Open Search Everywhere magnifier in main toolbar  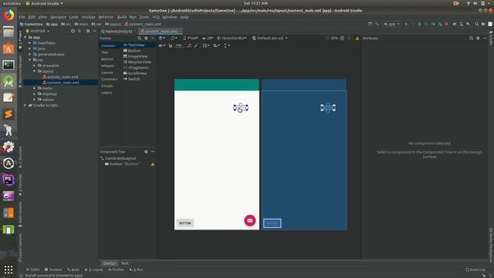[476, 24]
